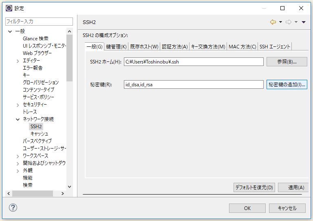Expand the ワークスペース tree node

coord(18,156)
